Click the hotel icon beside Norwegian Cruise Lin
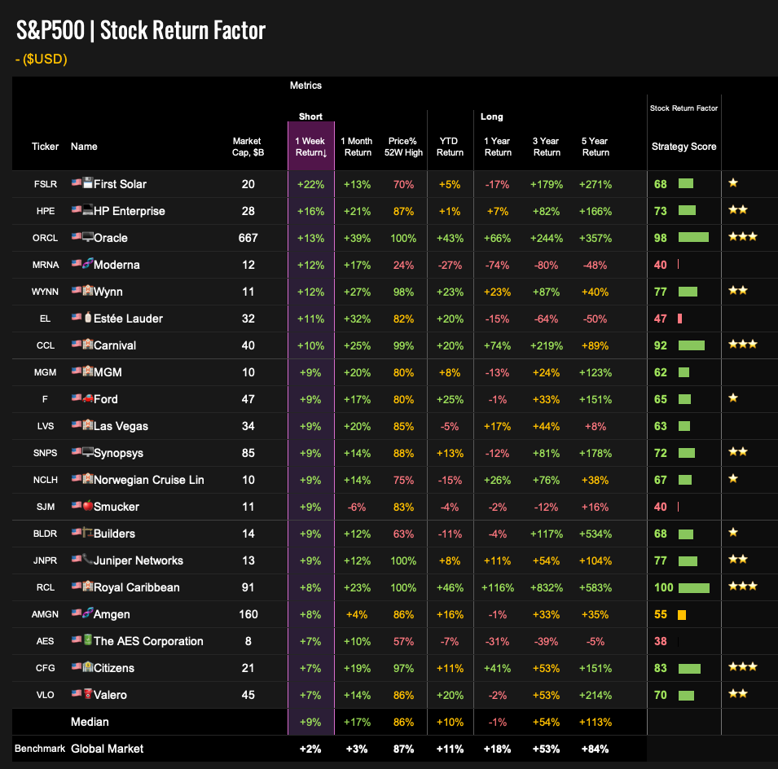The image size is (778, 769). [88, 478]
